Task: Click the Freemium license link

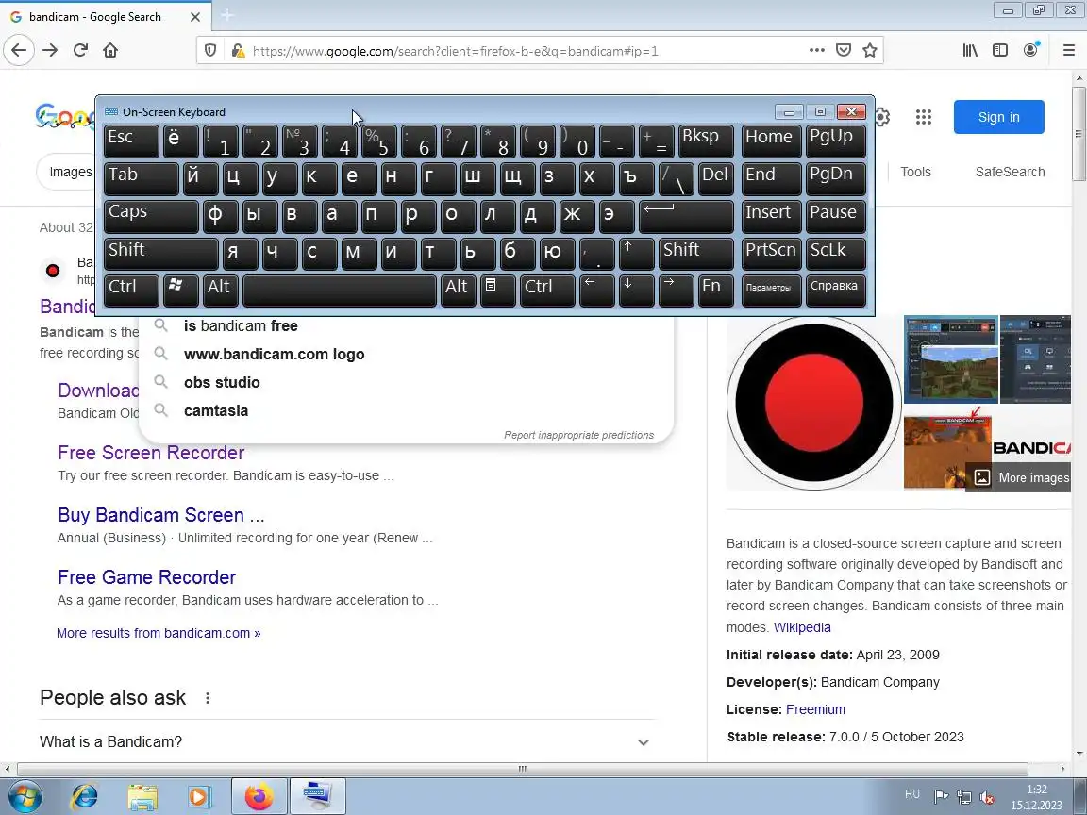Action: 815,709
